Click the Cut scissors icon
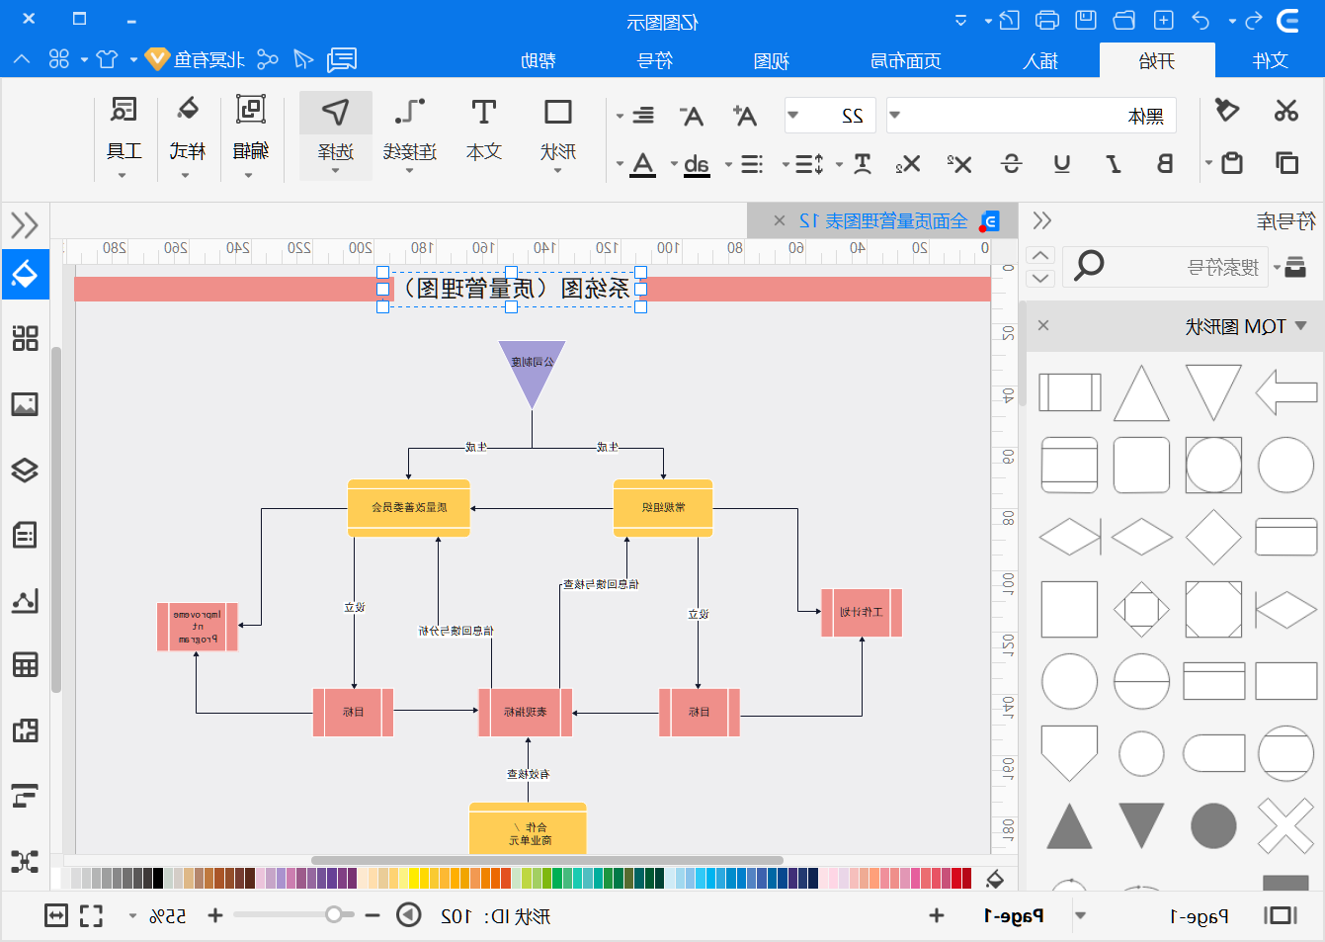This screenshot has height=942, width=1325. [x=1285, y=111]
